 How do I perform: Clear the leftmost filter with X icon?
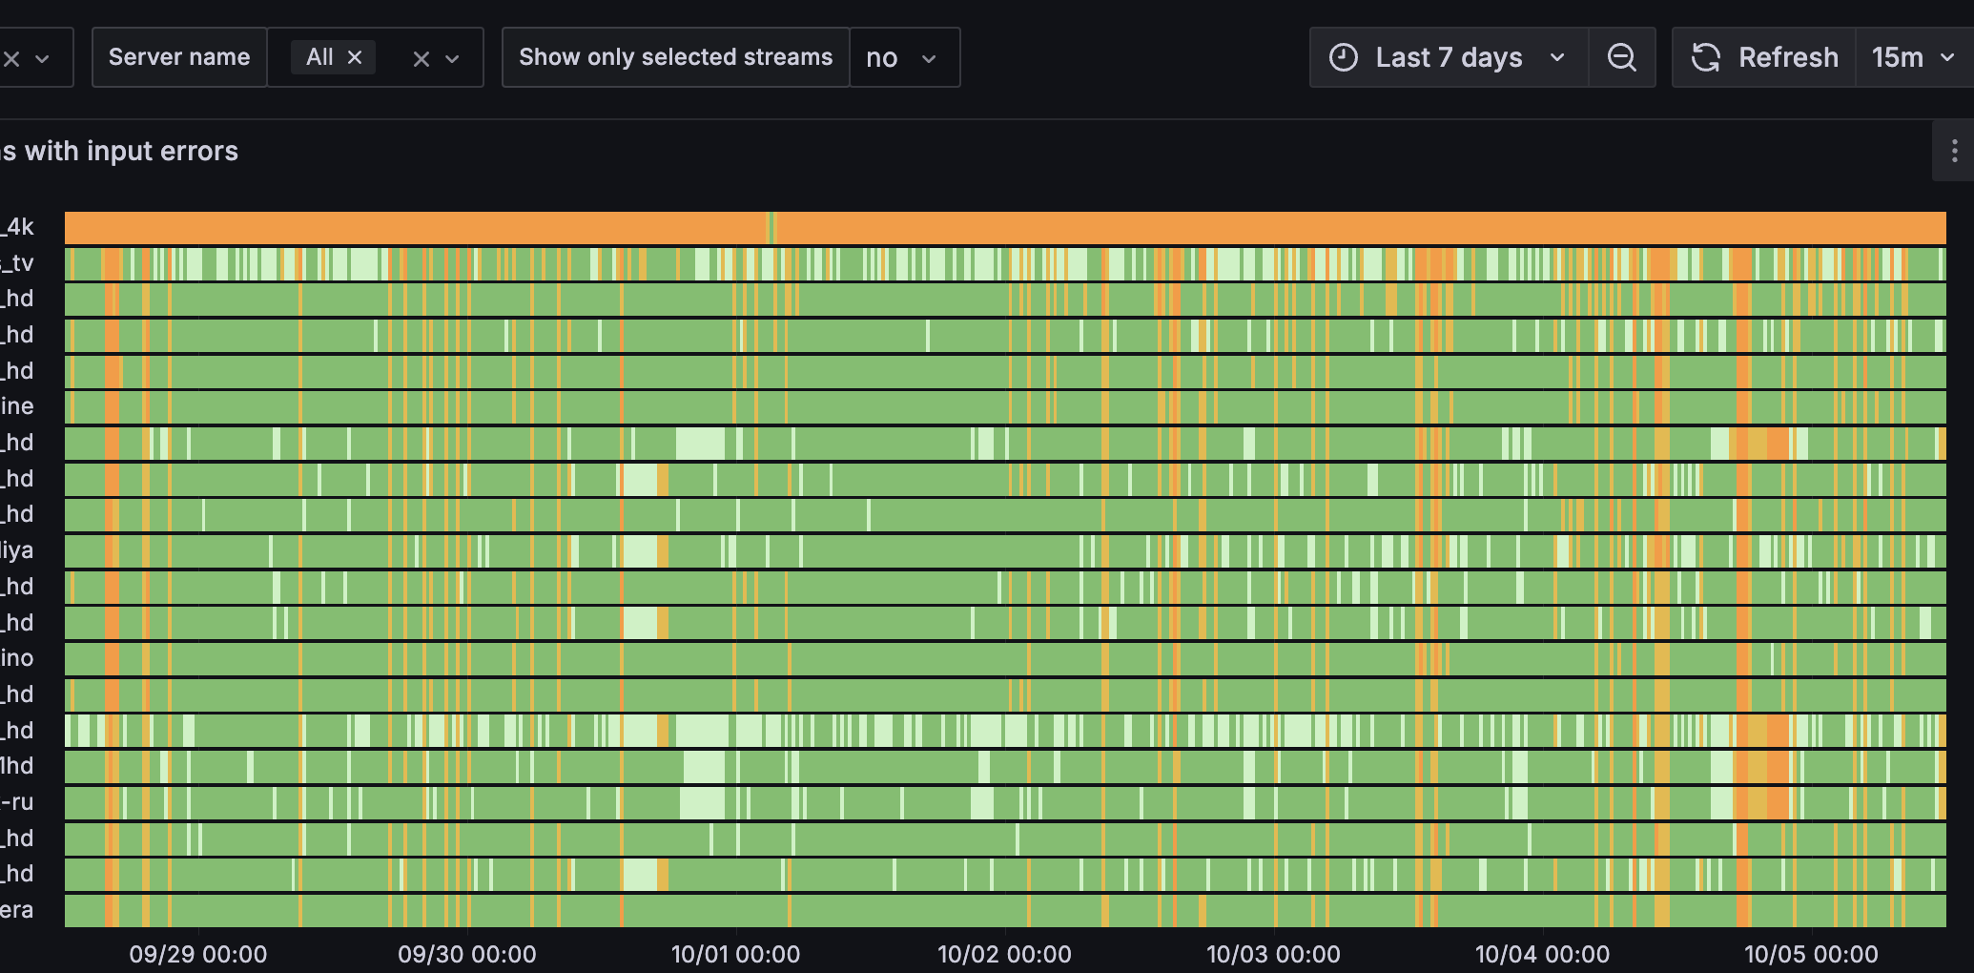(x=11, y=58)
